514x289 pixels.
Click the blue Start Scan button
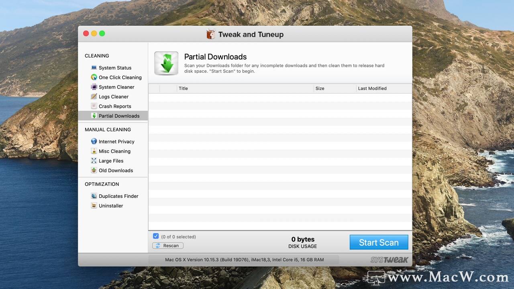click(x=379, y=242)
